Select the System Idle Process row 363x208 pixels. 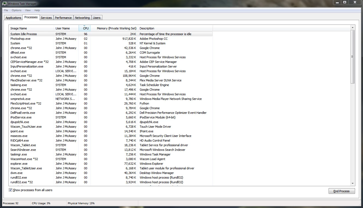(111, 34)
